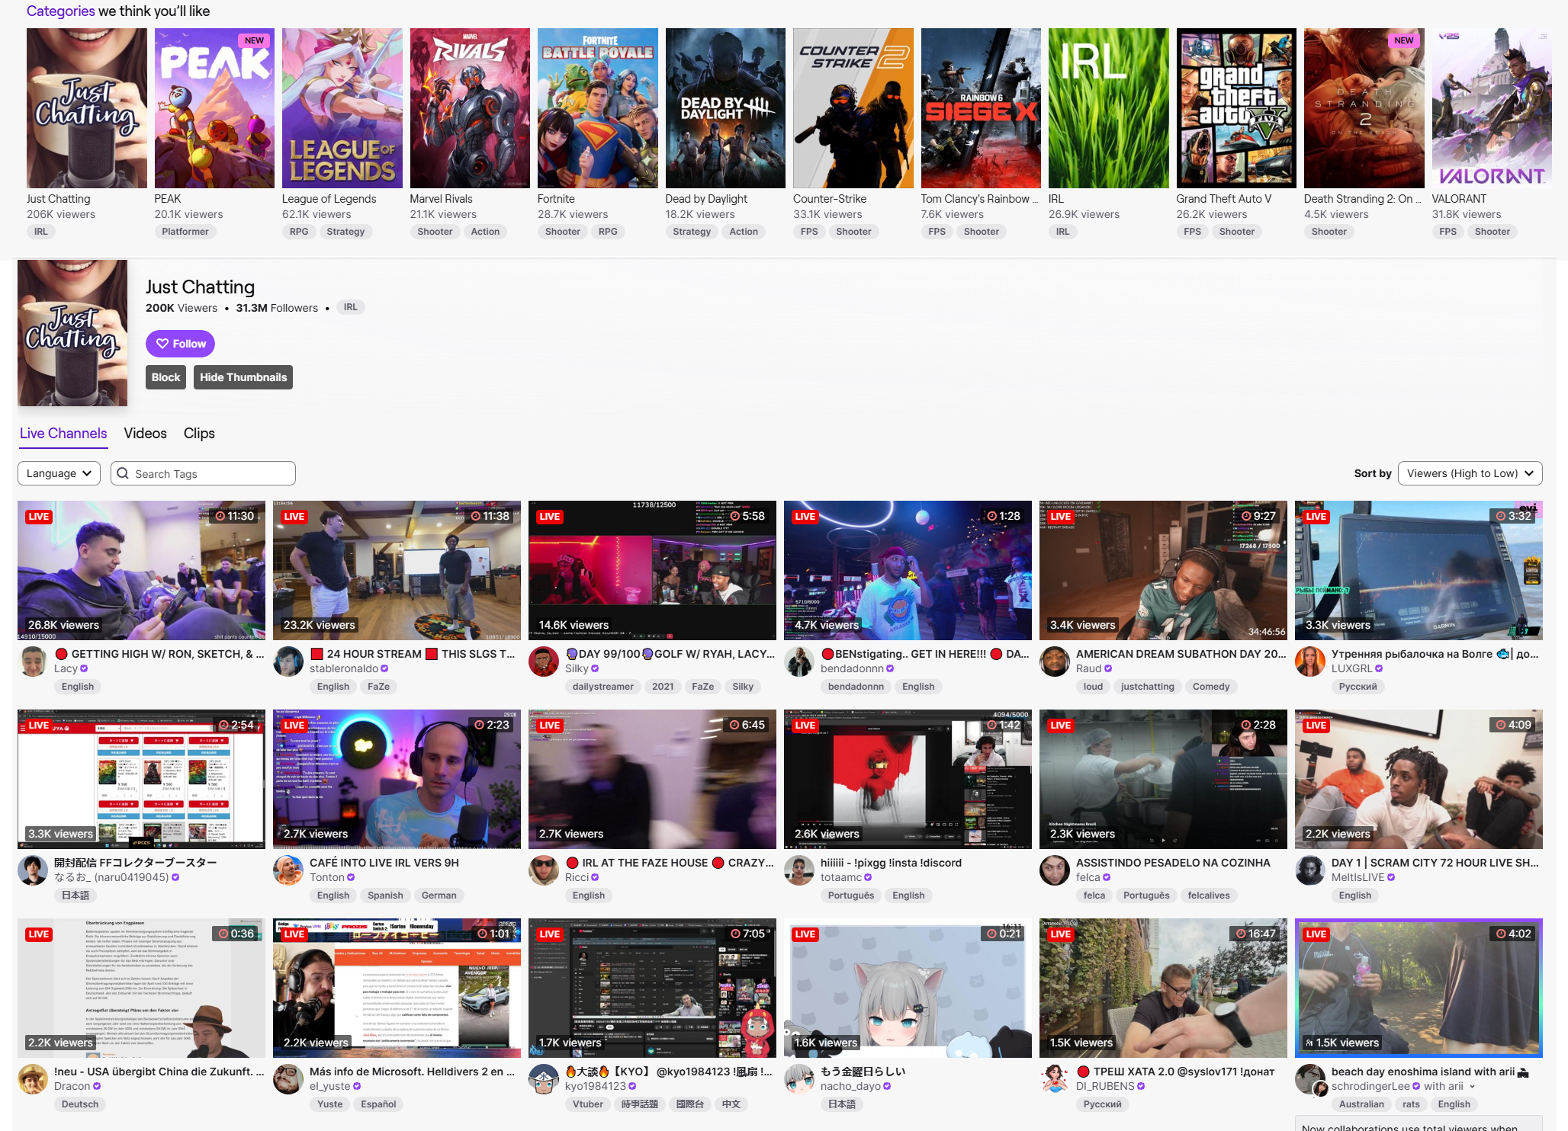
Task: Open kyo1984123's channel avatar
Action: tap(544, 1078)
